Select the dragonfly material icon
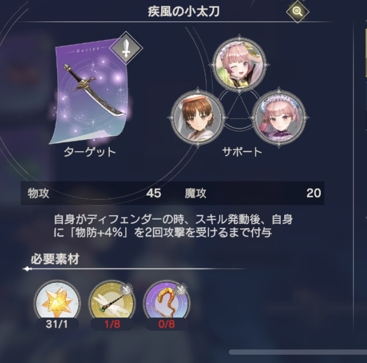The height and width of the screenshot is (363, 367). (112, 303)
